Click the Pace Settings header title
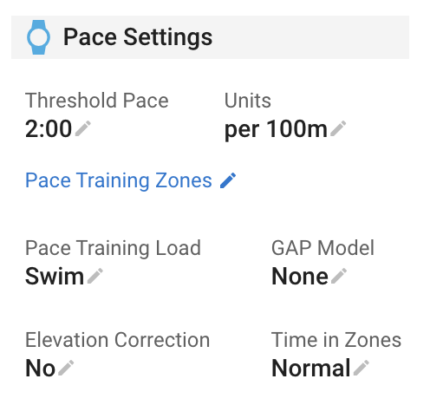The image size is (430, 418). (x=138, y=37)
